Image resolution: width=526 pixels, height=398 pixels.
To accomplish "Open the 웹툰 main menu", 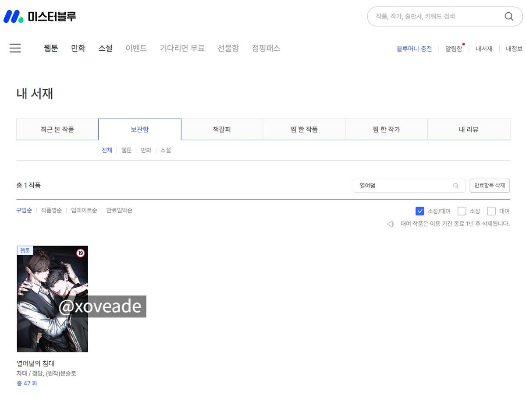I will pyautogui.click(x=51, y=48).
